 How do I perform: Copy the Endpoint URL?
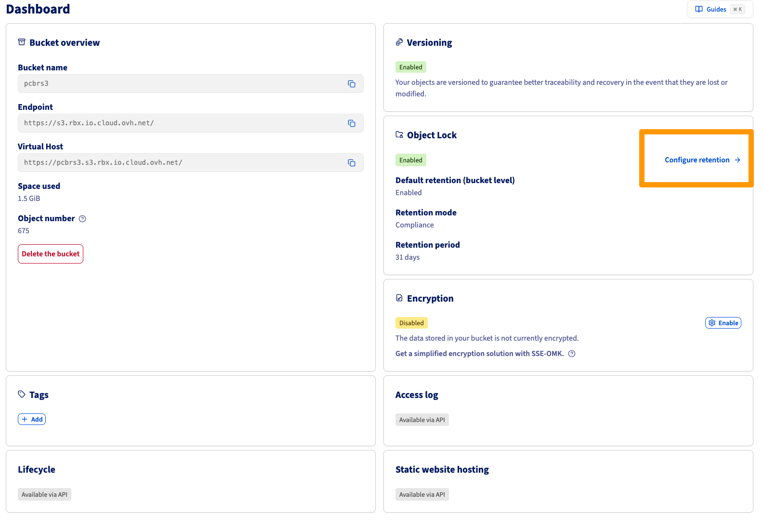tap(352, 123)
